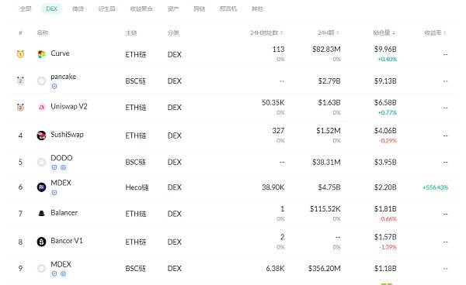Click the audit shield badge under pancake
The width and height of the screenshot is (466, 285).
tap(54, 86)
